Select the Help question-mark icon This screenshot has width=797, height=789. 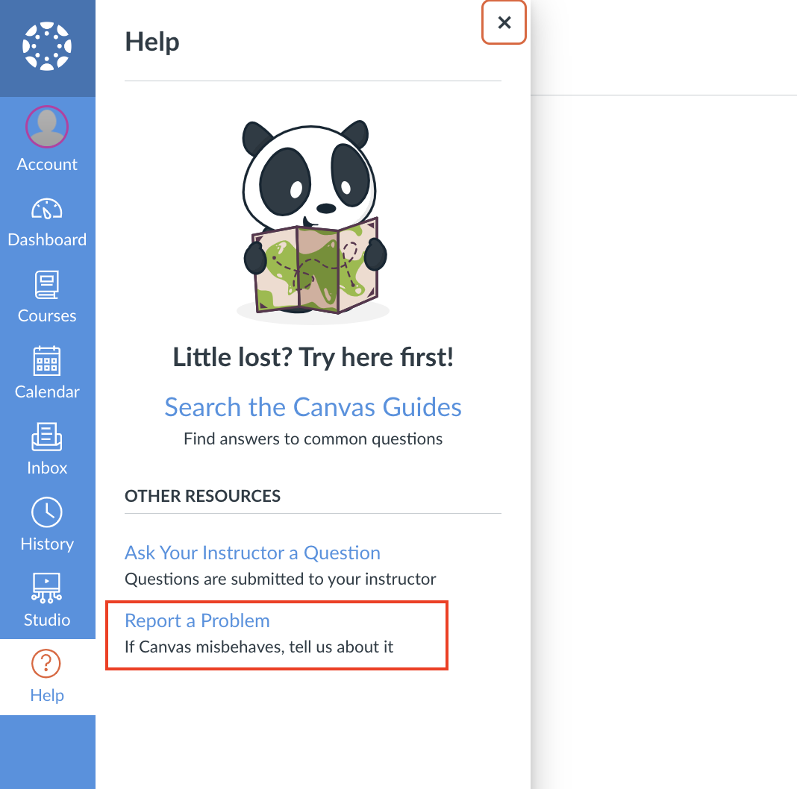[x=46, y=664]
